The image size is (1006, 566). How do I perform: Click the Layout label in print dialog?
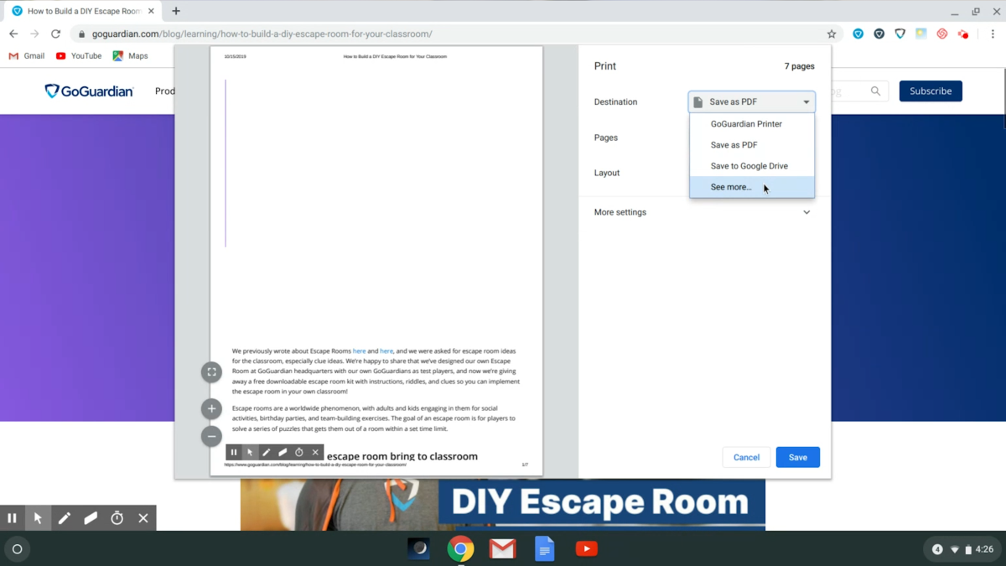(607, 173)
